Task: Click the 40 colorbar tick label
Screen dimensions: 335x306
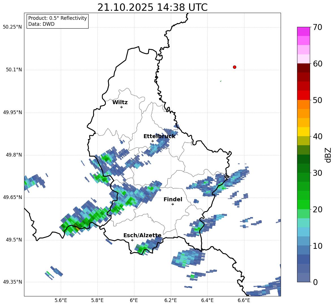Action: click(x=317, y=136)
